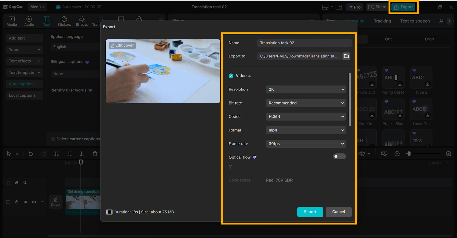
Task: Select Auto captions in sidebar
Action: 25,84
